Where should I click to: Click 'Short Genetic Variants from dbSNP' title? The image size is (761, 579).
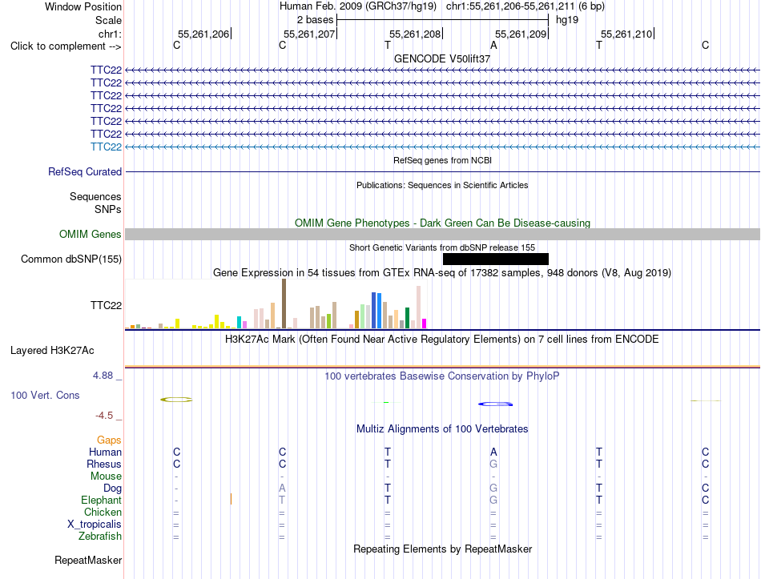pyautogui.click(x=442, y=247)
